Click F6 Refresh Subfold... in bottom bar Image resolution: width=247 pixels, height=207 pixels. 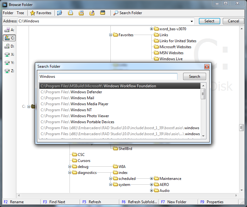[139, 202]
